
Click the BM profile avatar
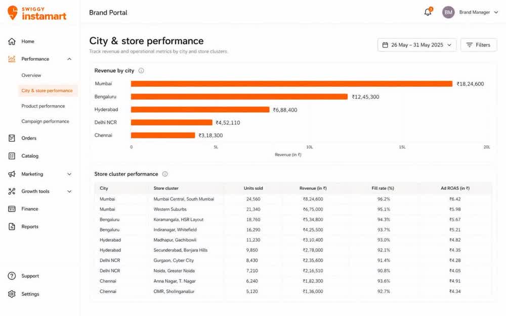click(x=448, y=12)
